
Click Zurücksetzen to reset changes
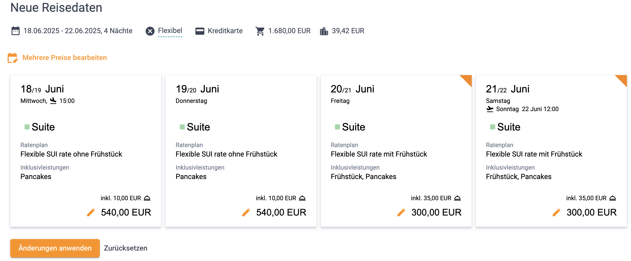(126, 248)
